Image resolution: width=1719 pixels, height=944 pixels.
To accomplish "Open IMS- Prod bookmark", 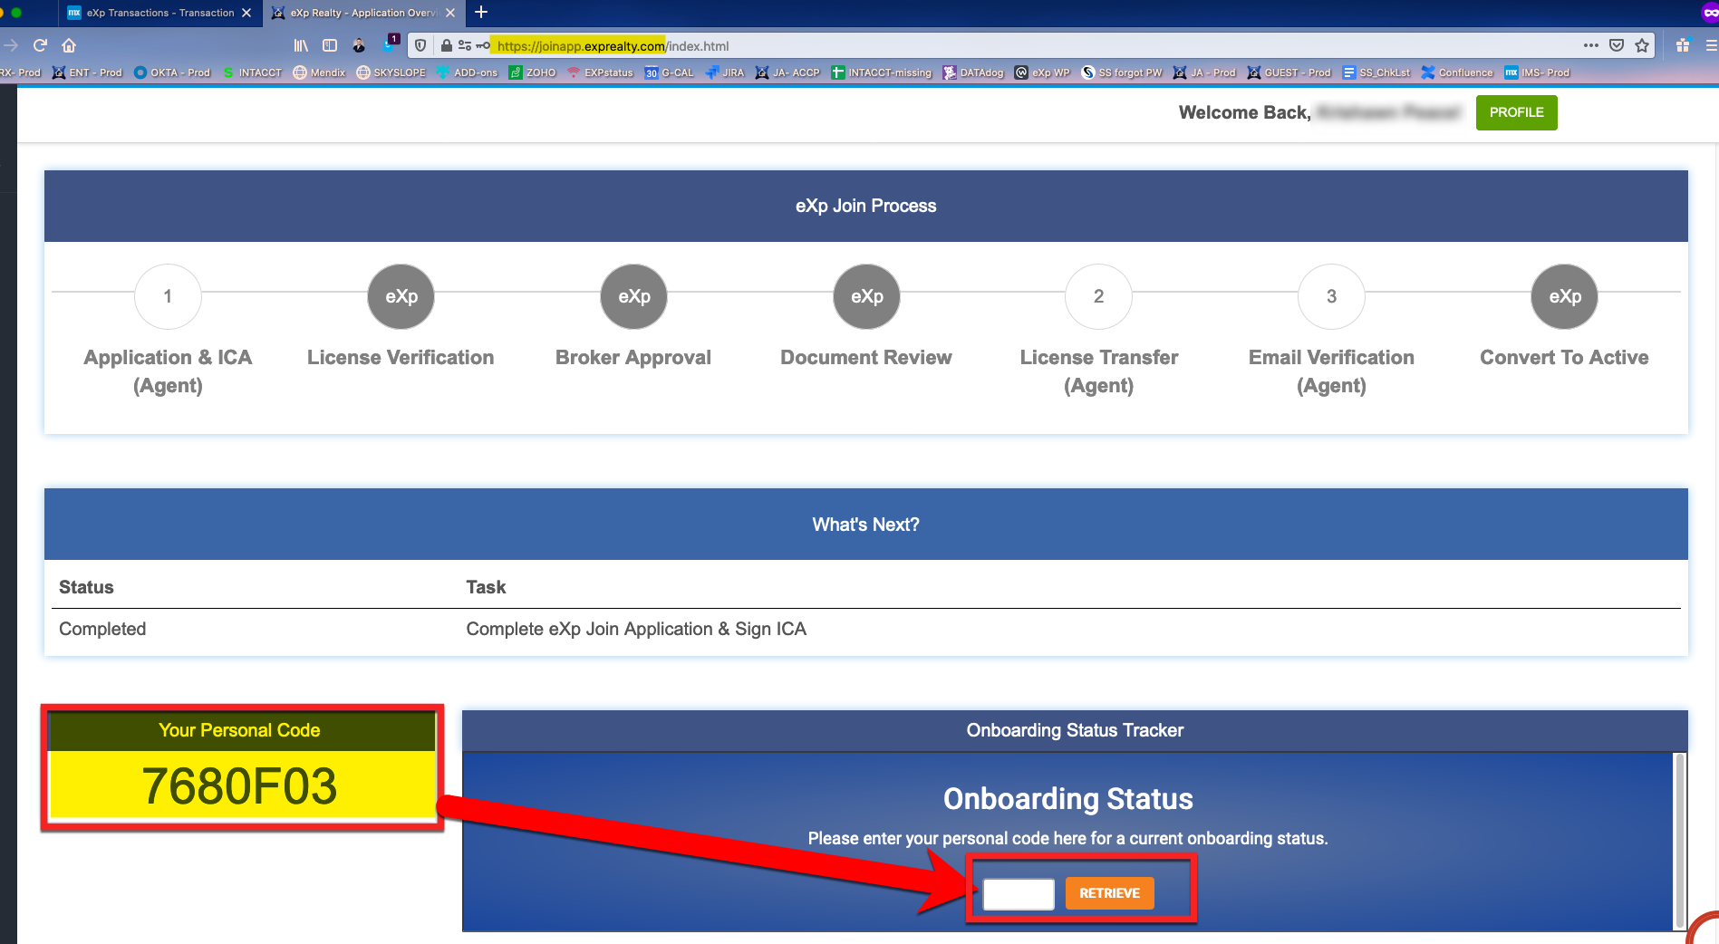I will [x=1537, y=72].
